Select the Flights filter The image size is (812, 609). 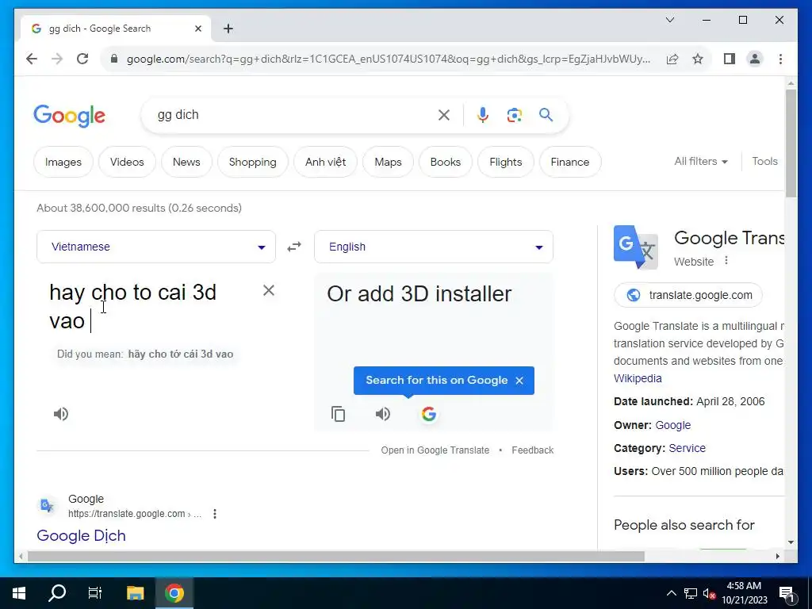(x=505, y=162)
